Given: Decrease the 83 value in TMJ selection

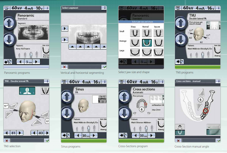Looking at the screenshot, I should tap(34, 133).
